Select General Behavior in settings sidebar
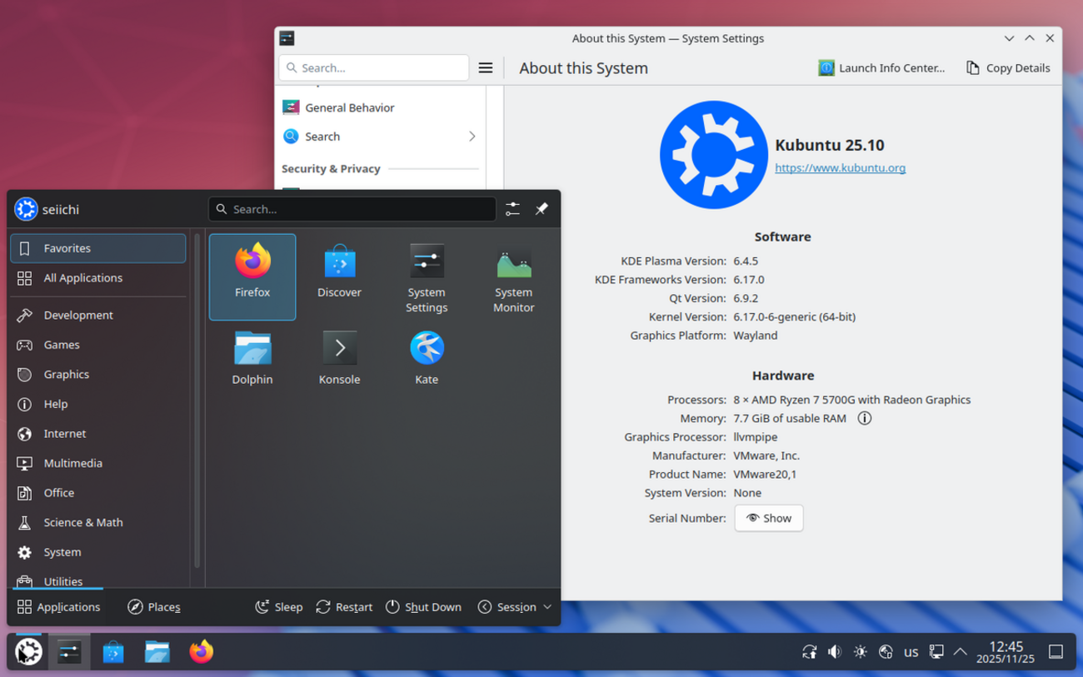Screen dimensions: 1083x677 click(380, 107)
